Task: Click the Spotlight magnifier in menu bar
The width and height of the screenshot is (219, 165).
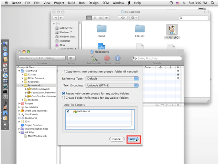Action: coord(212,3)
